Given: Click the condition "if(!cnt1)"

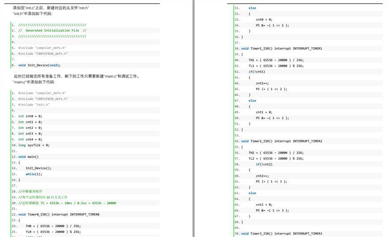Looking at the screenshot, I should 257,72.
